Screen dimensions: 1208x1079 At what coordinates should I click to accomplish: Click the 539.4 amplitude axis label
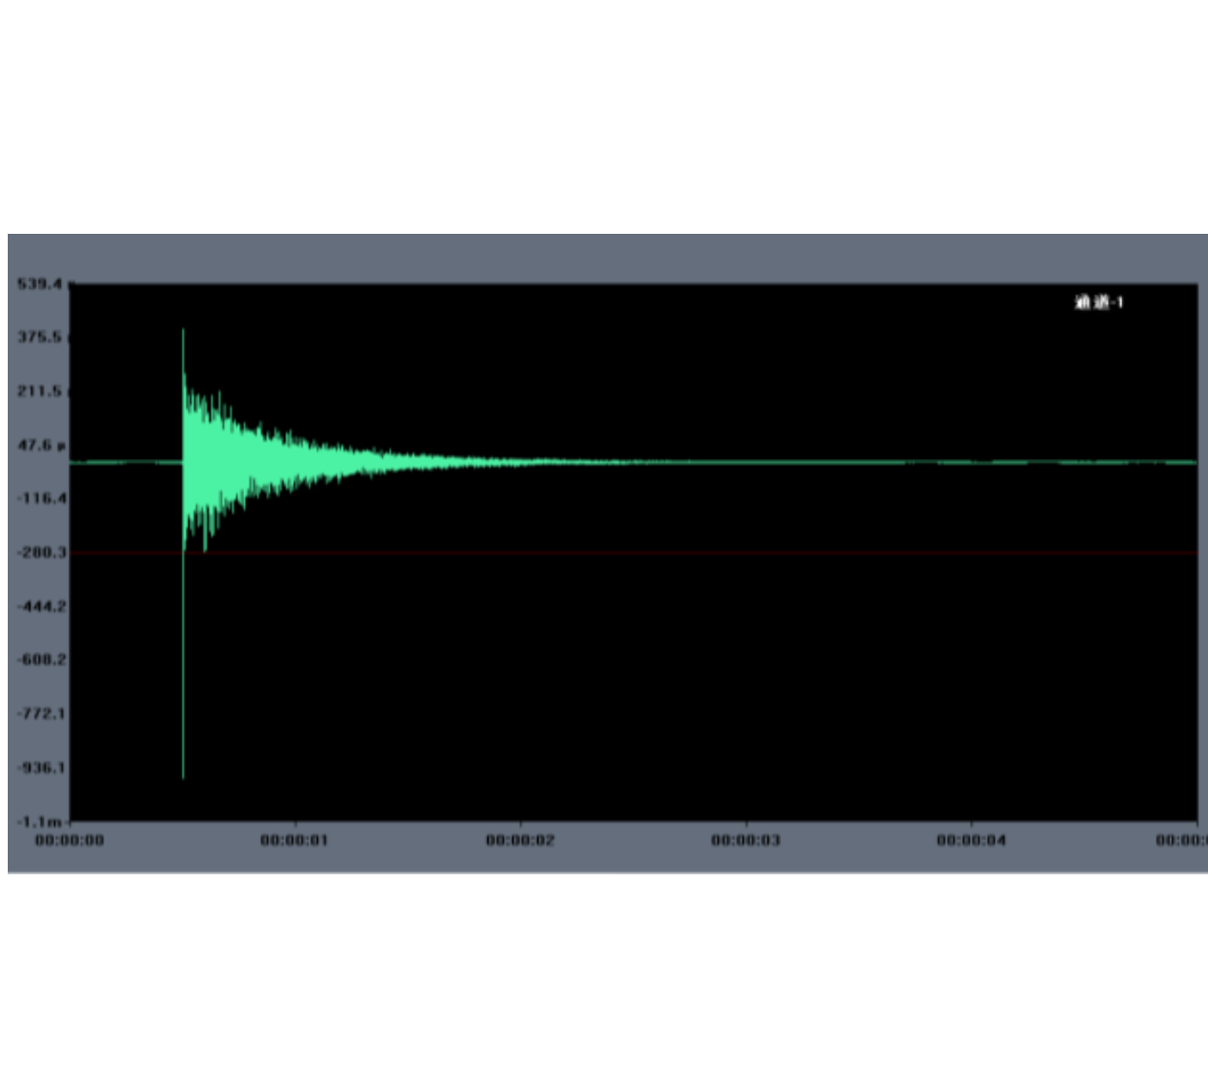[x=40, y=283]
